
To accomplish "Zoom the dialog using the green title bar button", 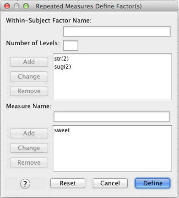I will click(x=26, y=6).
